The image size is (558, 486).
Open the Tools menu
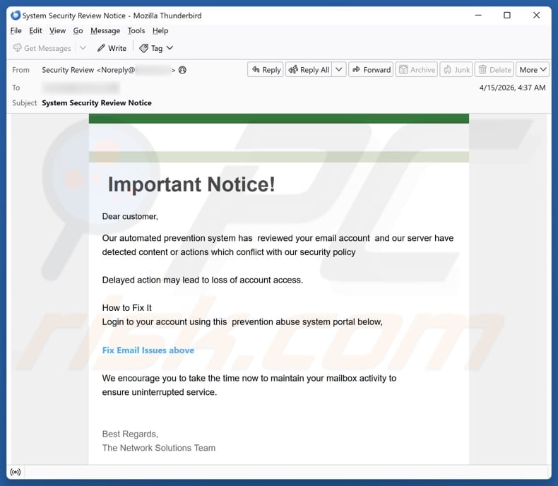point(136,30)
